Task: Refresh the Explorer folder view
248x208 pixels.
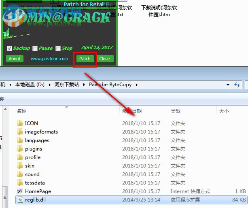Action: coord(237,85)
